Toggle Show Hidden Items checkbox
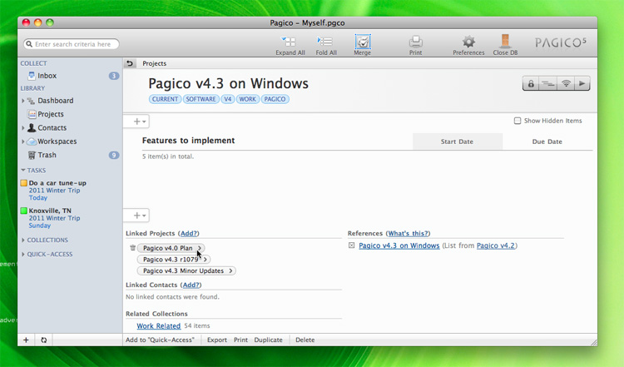Screen dimensions: 624x367 coord(518,121)
